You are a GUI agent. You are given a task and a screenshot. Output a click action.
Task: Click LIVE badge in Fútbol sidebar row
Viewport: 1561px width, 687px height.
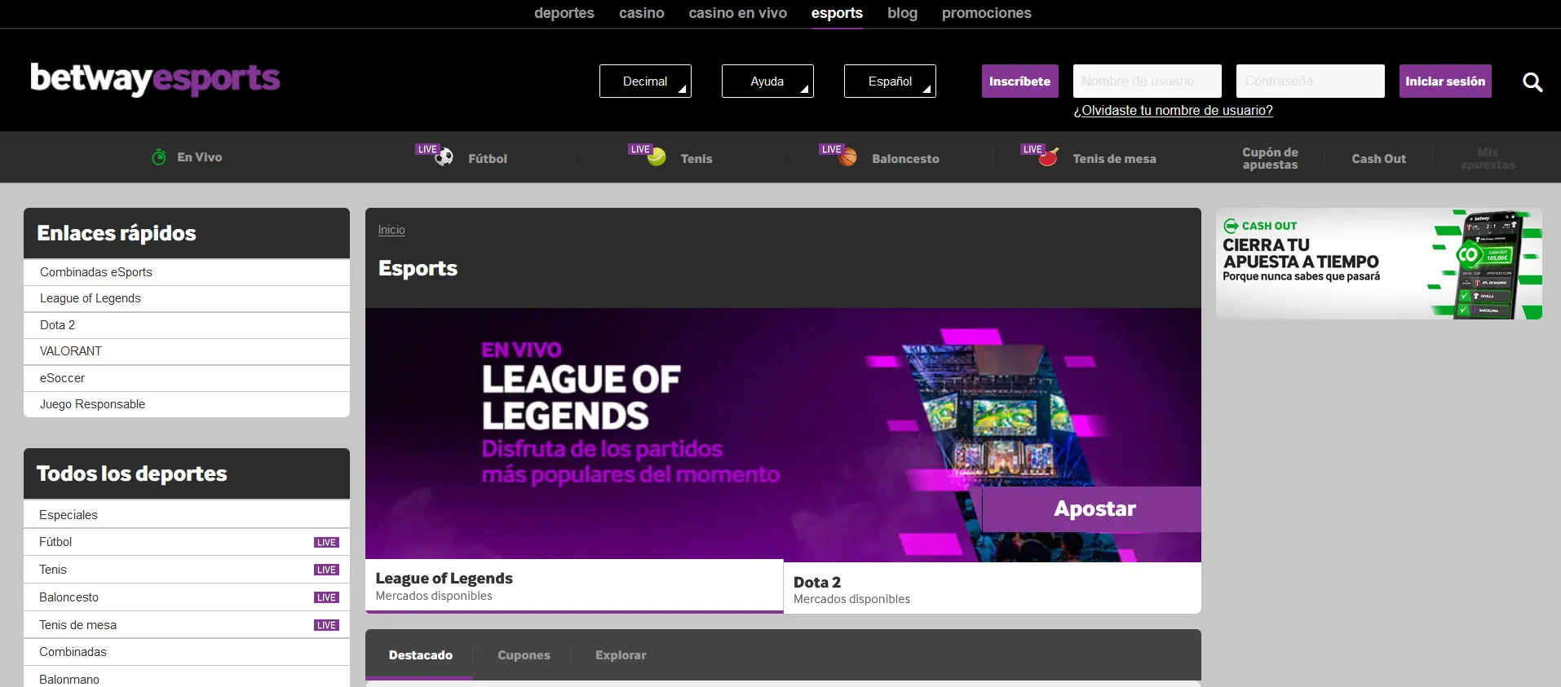click(326, 543)
